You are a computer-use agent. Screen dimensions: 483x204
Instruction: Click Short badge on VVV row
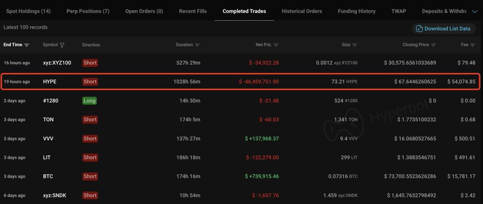(90, 139)
